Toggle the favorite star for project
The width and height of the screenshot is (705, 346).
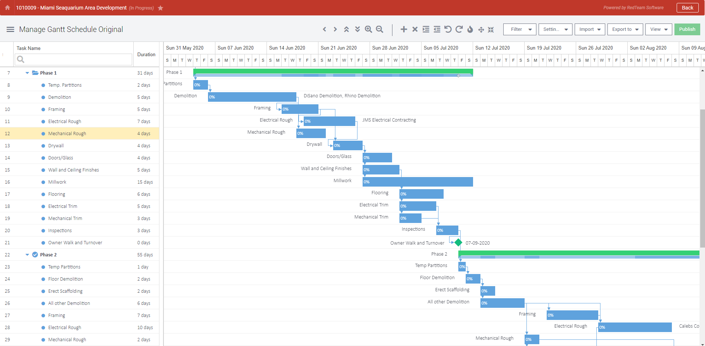click(161, 8)
